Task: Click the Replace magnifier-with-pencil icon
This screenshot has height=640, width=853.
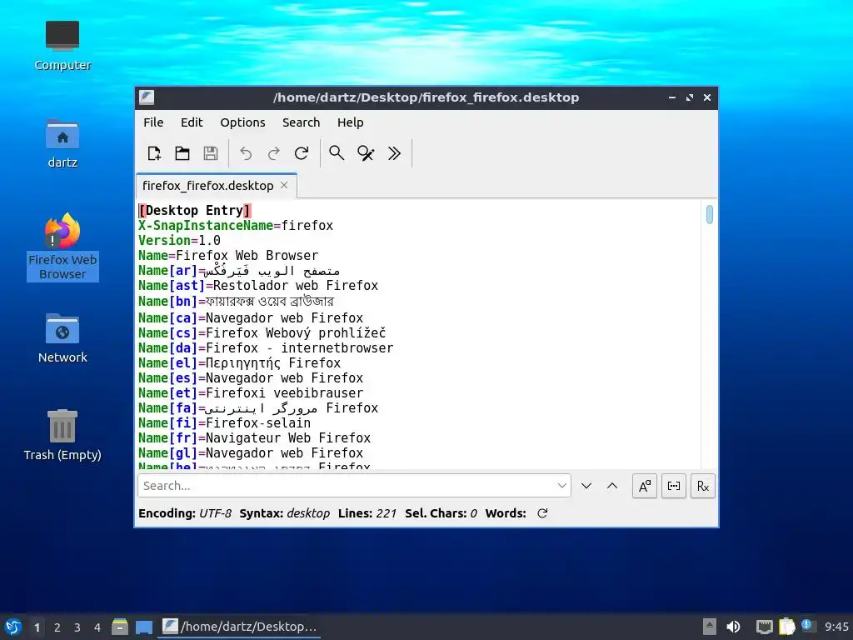Action: point(366,153)
